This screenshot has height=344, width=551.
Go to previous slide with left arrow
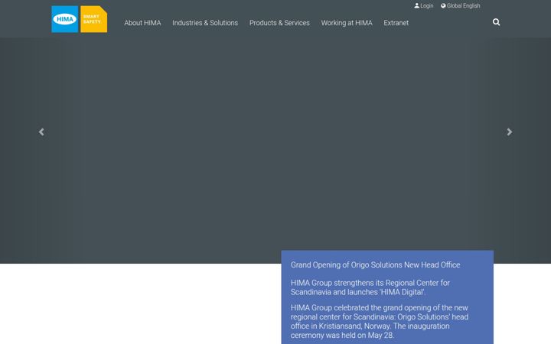pyautogui.click(x=41, y=132)
